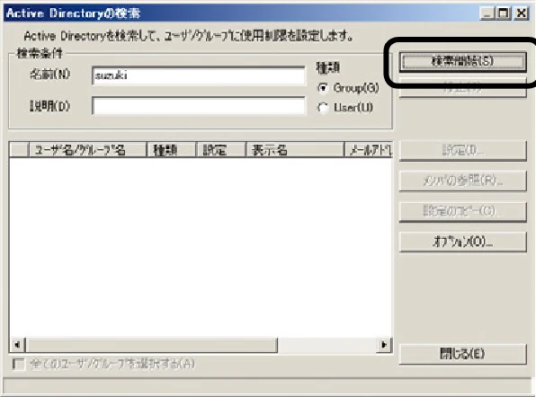Image resolution: width=536 pixels, height=397 pixels.
Task: Click the 設定 column header
Action: point(221,150)
